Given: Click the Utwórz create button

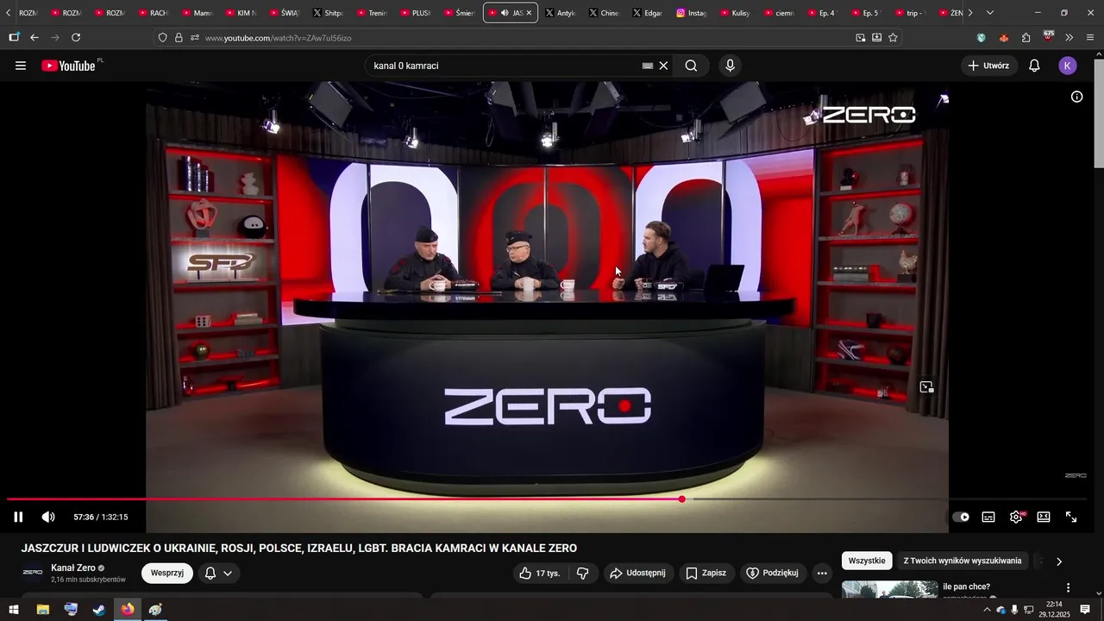Looking at the screenshot, I should pos(989,66).
